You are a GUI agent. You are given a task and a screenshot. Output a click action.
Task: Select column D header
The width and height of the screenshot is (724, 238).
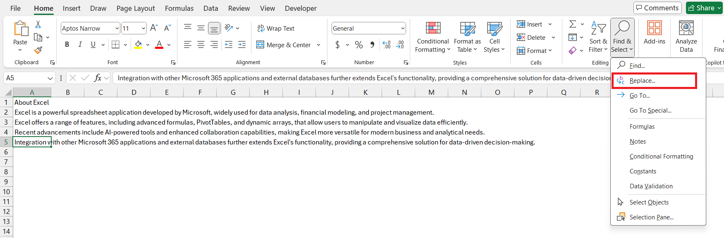(134, 92)
